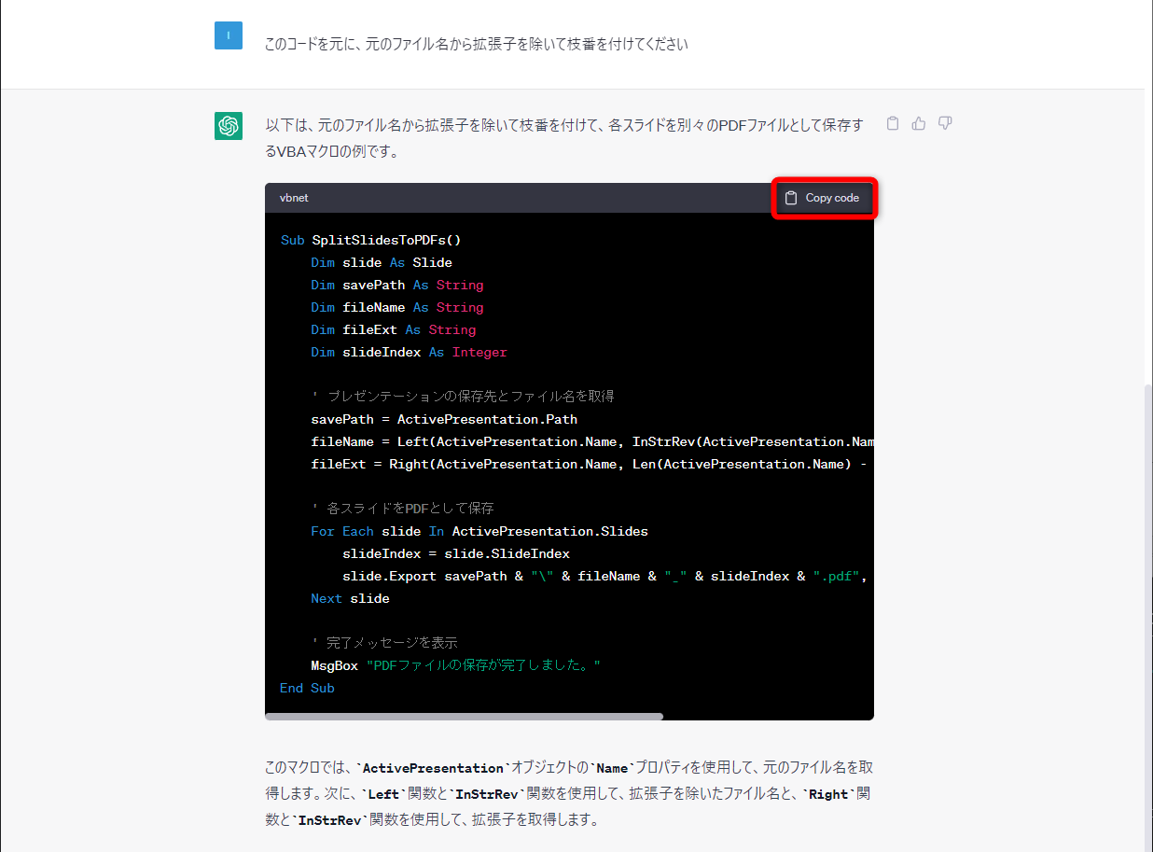This screenshot has width=1153, height=852.
Task: Select the thumbs up feedback icon
Action: point(918,122)
